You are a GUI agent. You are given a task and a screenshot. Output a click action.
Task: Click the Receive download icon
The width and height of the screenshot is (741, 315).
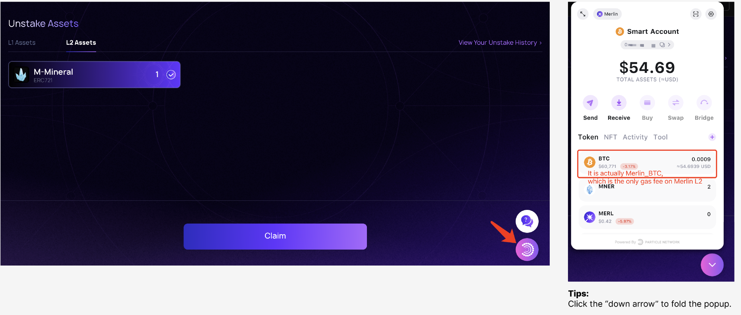click(618, 103)
